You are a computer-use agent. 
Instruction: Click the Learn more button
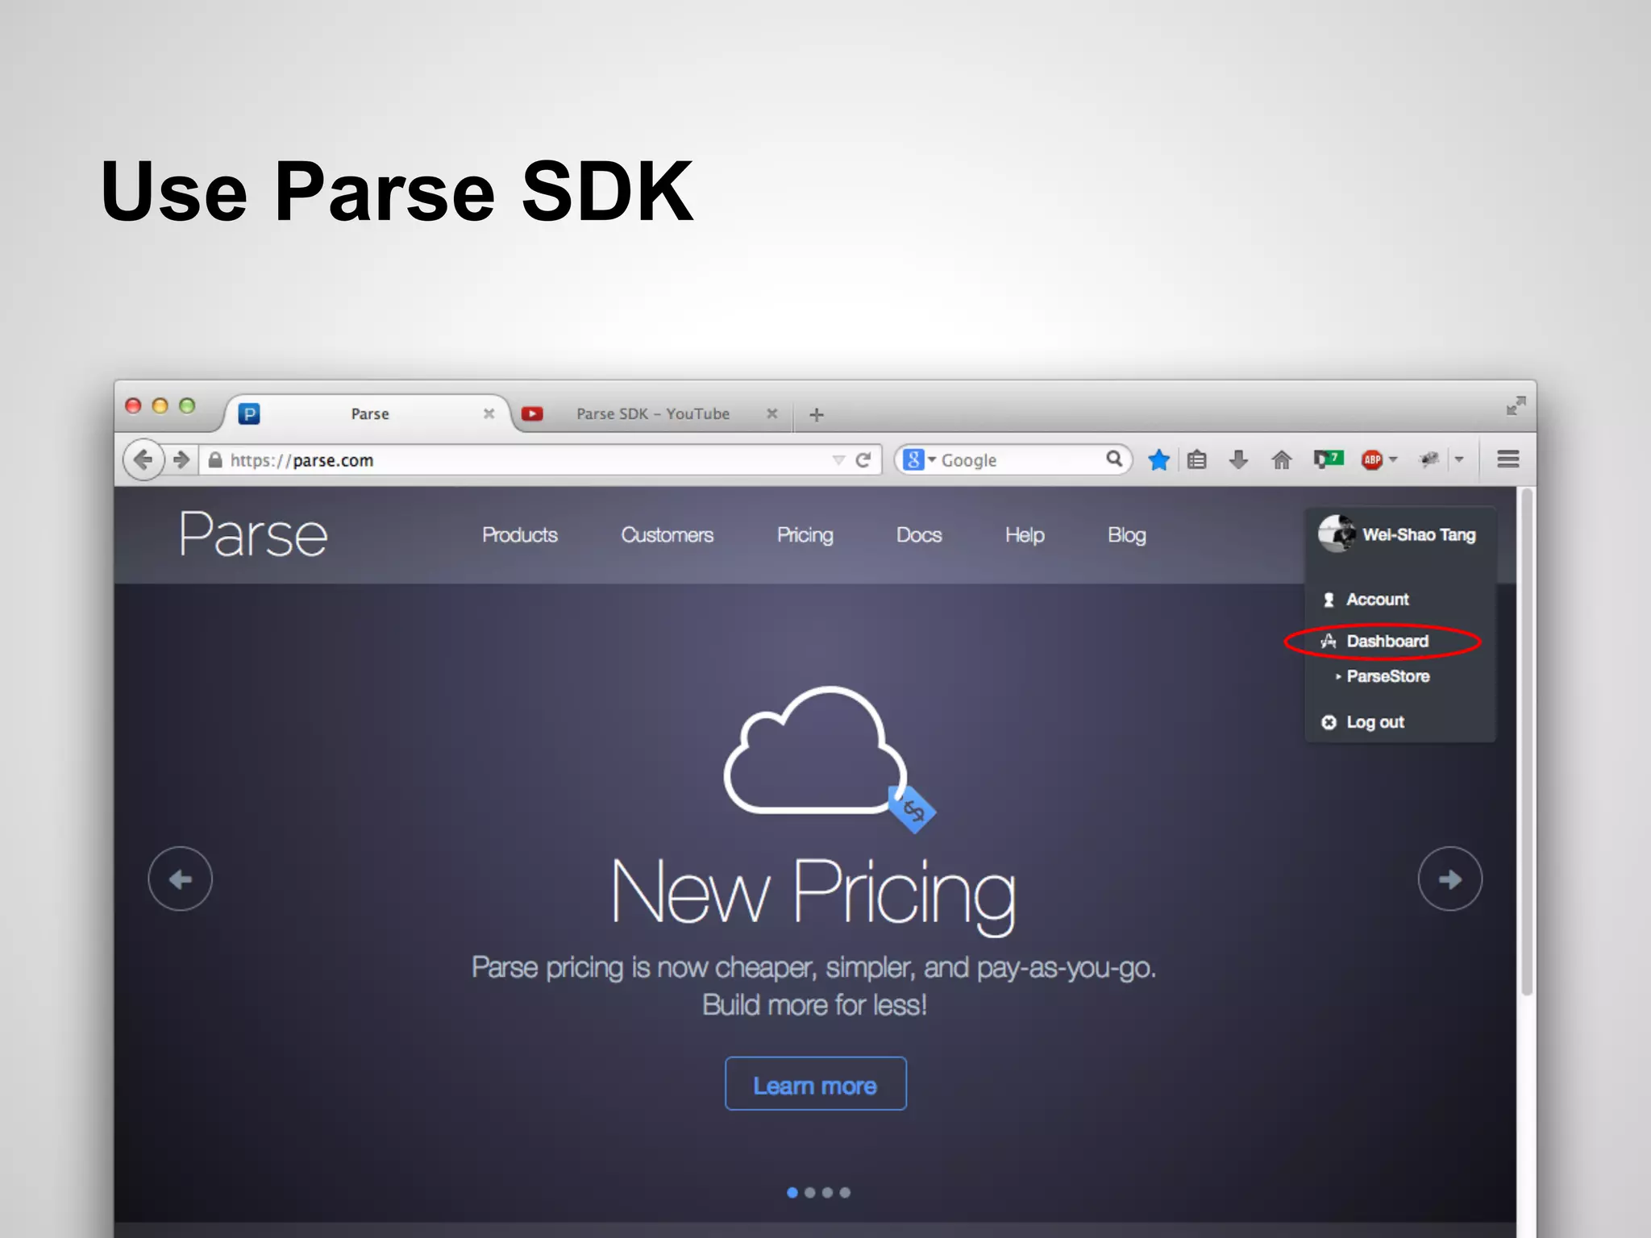[815, 1084]
